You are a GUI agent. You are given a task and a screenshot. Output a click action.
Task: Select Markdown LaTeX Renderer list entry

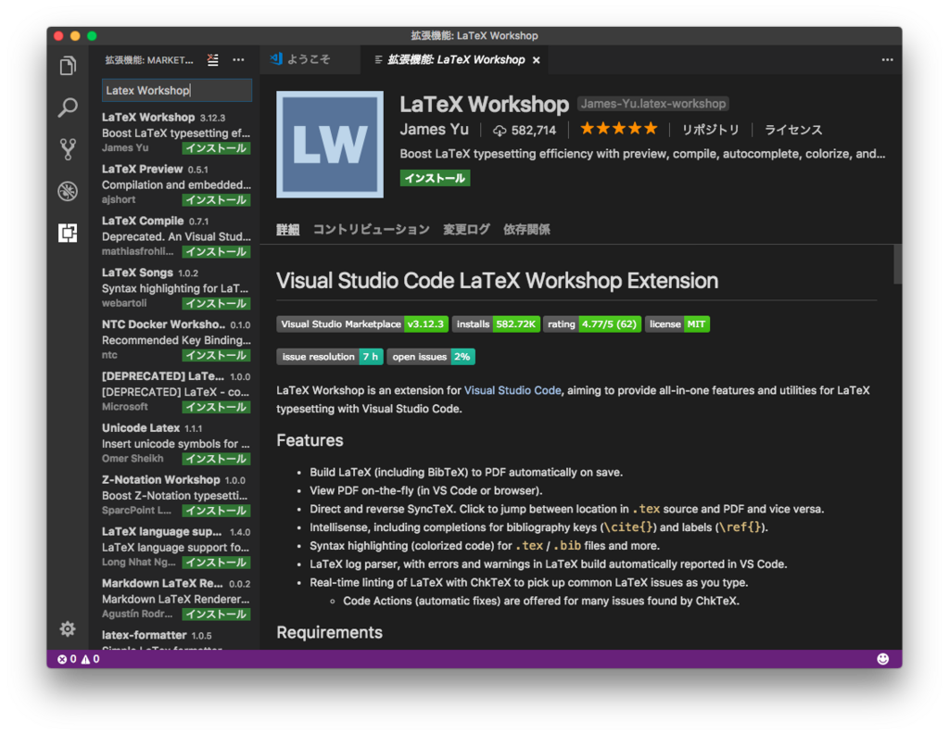click(176, 599)
